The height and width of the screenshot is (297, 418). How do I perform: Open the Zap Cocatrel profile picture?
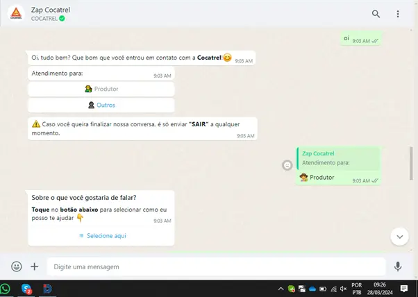point(16,13)
